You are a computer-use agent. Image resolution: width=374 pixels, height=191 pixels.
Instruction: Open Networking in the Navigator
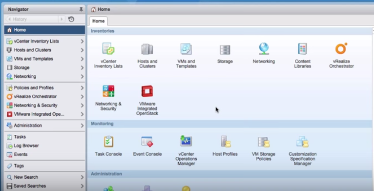coord(44,76)
